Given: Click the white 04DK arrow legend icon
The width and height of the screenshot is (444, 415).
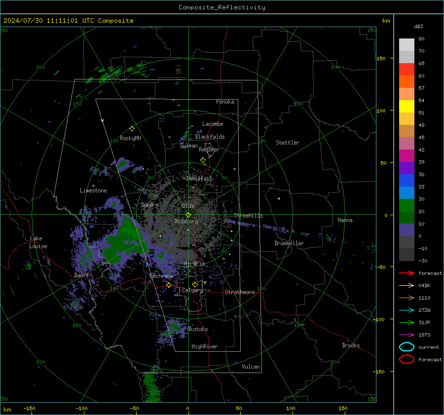Looking at the screenshot, I should pyautogui.click(x=407, y=286).
